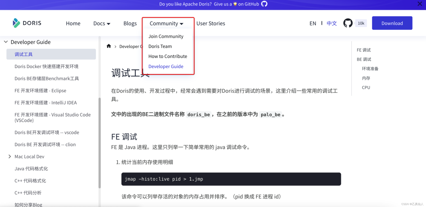
Task: Click the sidebar scrollbar thumb
Action: tap(99, 143)
